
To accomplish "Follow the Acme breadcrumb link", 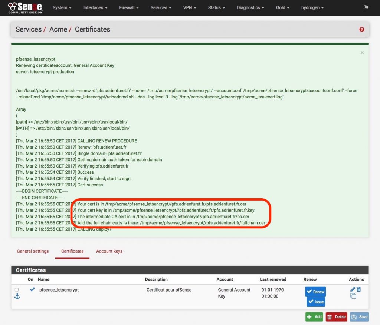I will point(58,29).
